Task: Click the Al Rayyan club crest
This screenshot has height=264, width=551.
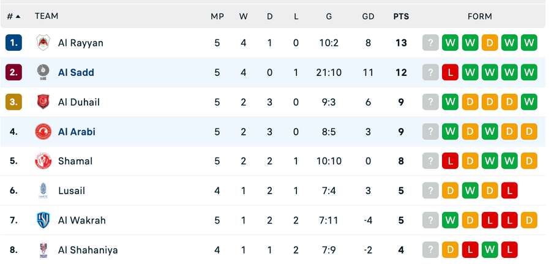Action: [43, 43]
